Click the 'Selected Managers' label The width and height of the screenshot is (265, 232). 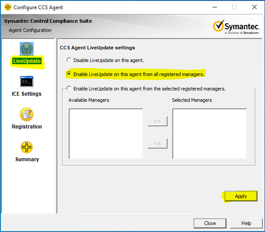(192, 100)
